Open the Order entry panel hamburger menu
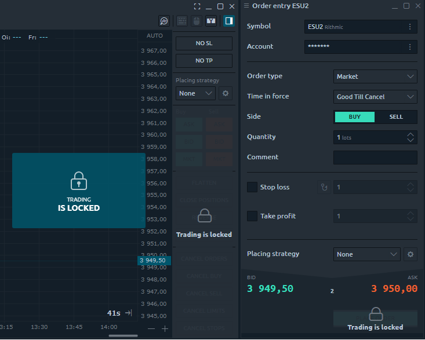The width and height of the screenshot is (425, 340). coord(246,6)
